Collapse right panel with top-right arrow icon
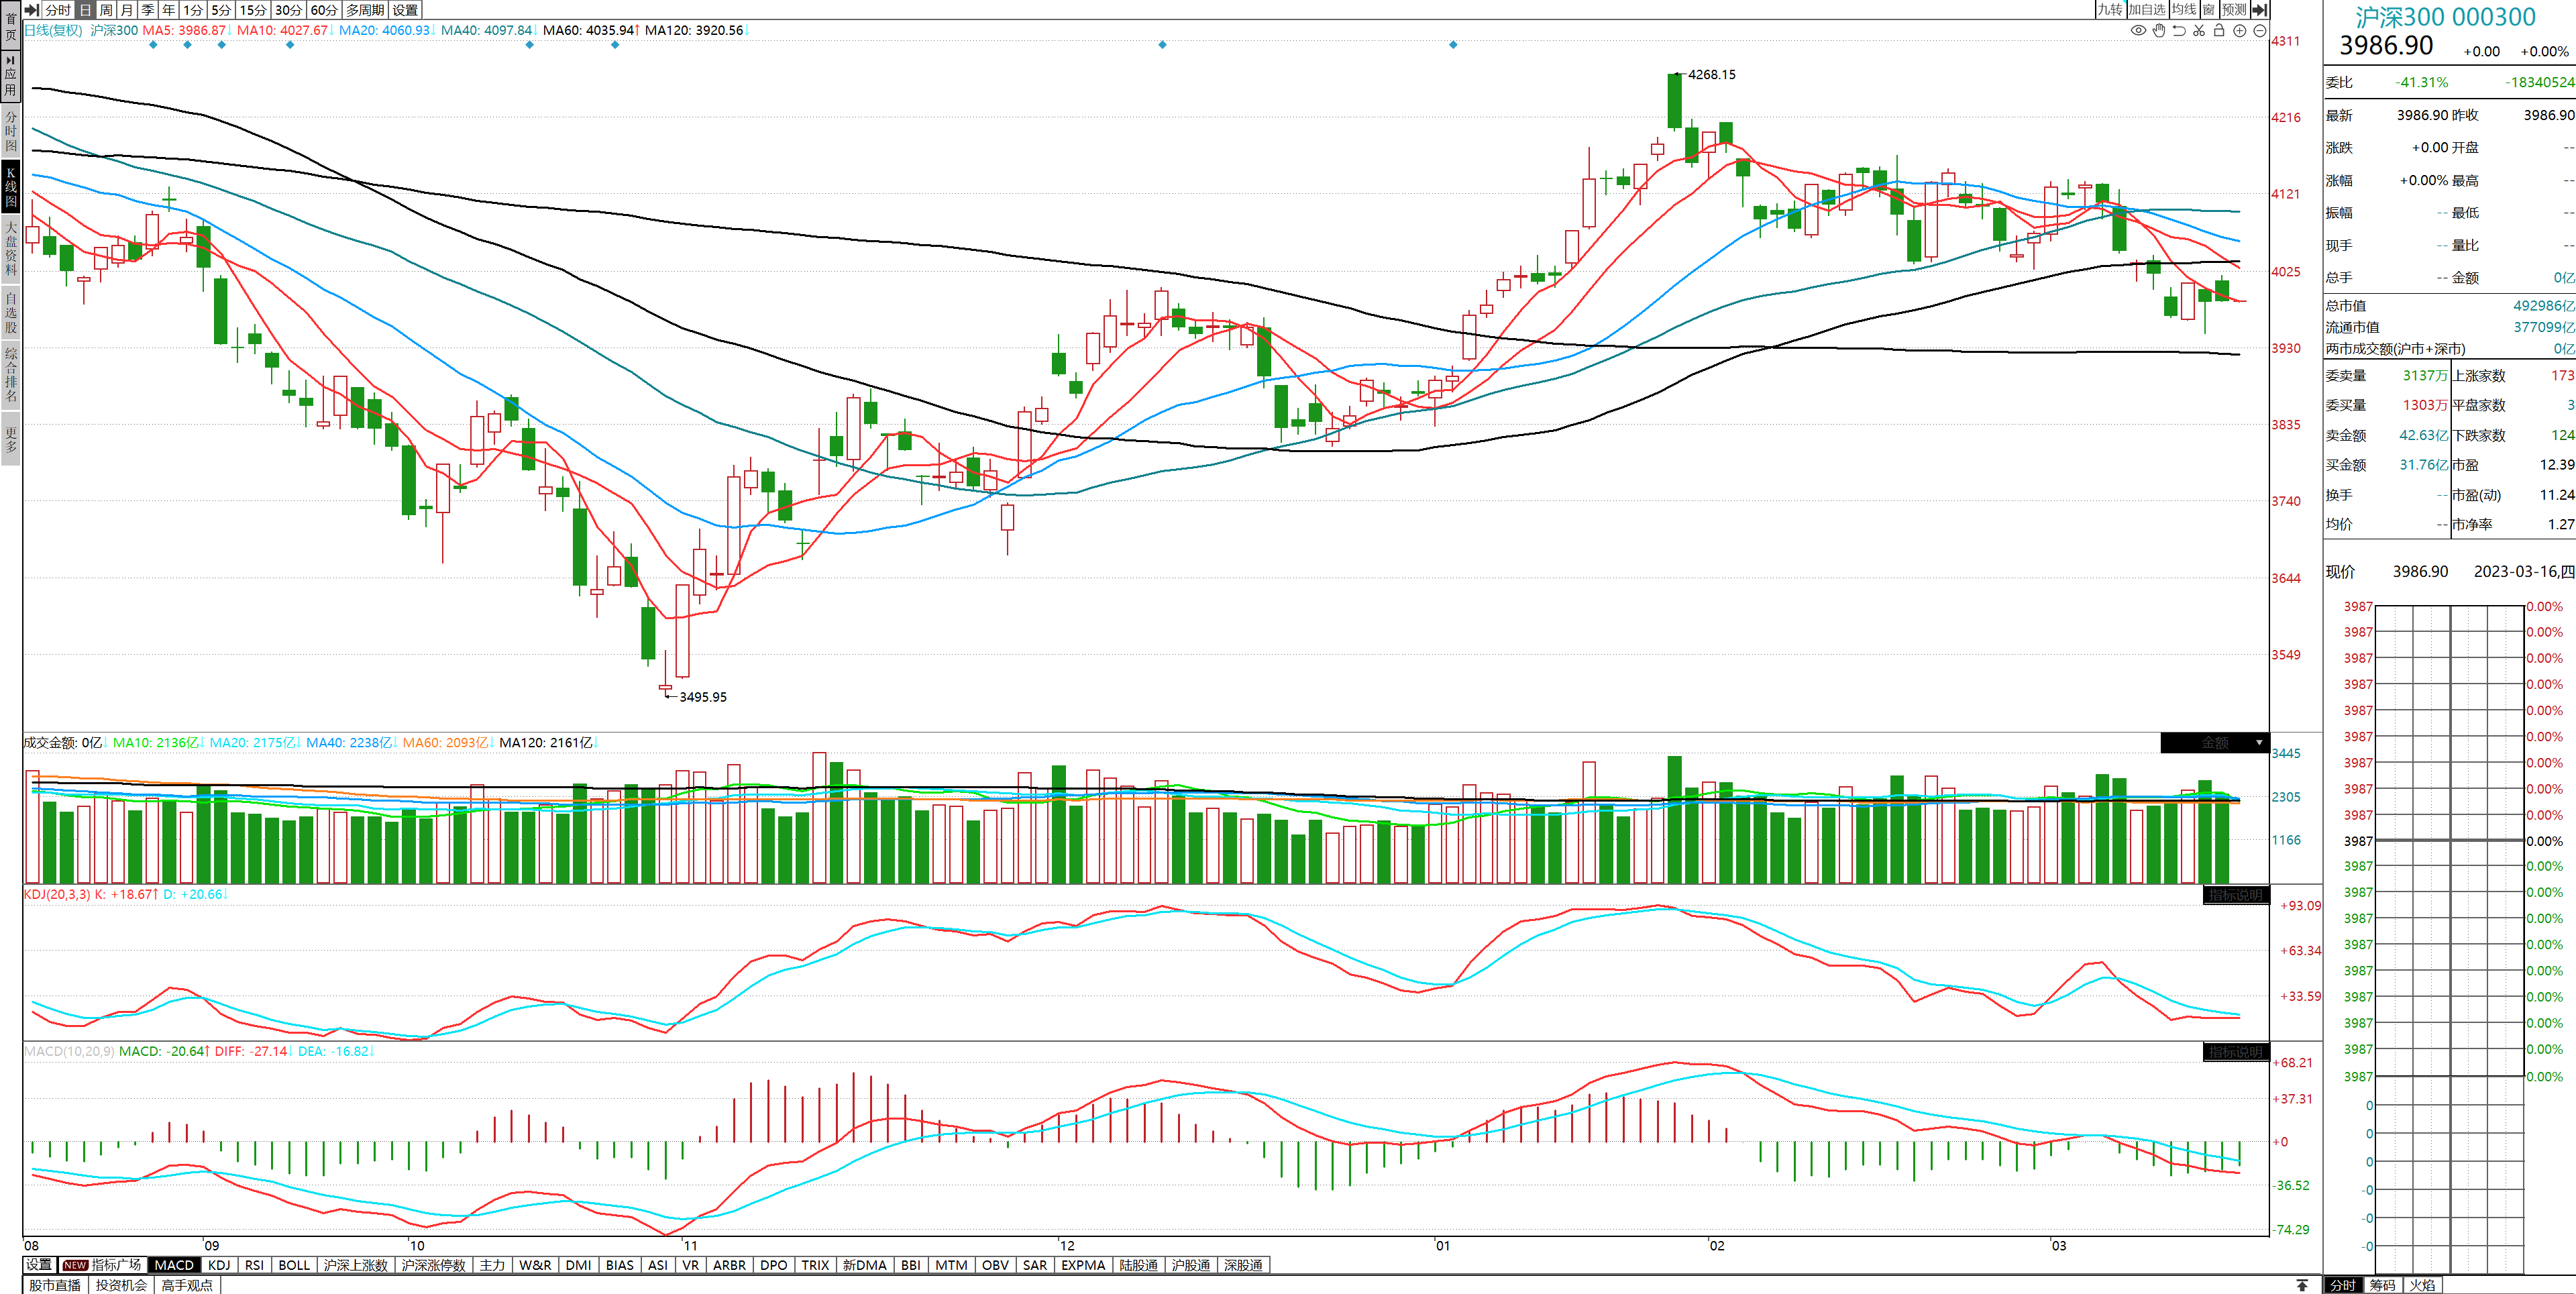Image resolution: width=2576 pixels, height=1294 pixels. [2259, 10]
